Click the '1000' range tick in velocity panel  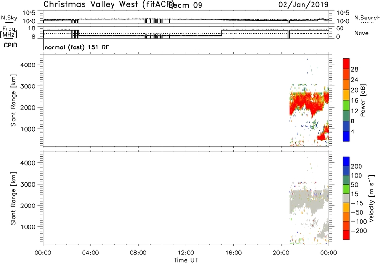[x=28, y=227]
